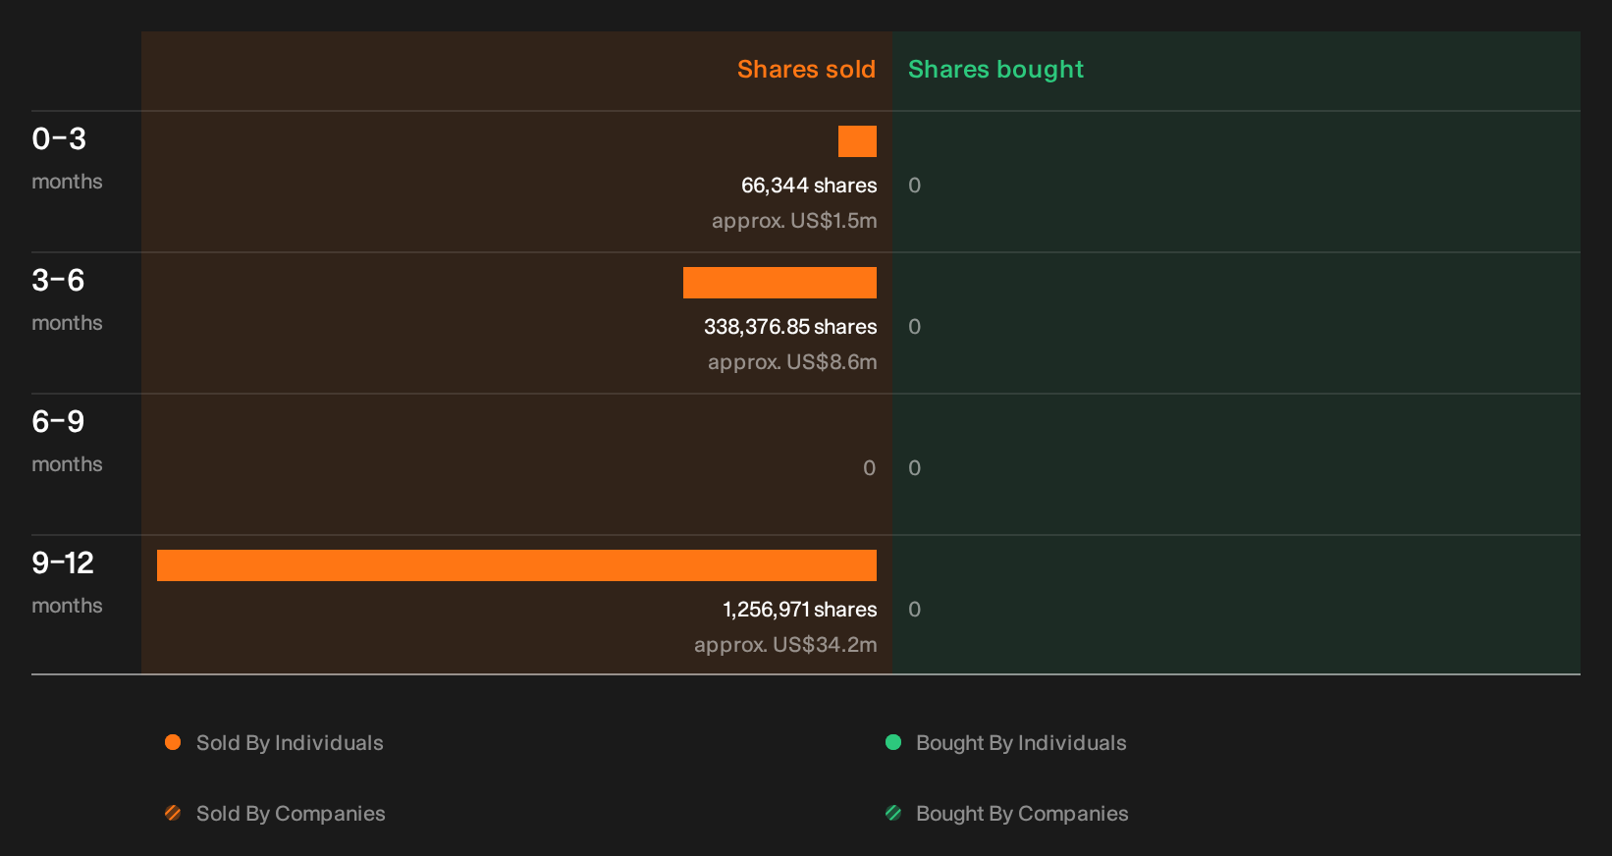
Task: Click the Sold By Companies legend label
Action: click(291, 814)
